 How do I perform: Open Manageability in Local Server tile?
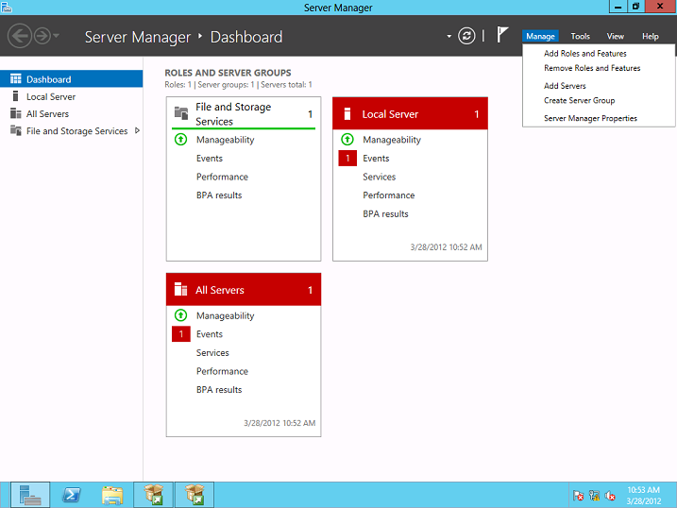click(x=392, y=140)
